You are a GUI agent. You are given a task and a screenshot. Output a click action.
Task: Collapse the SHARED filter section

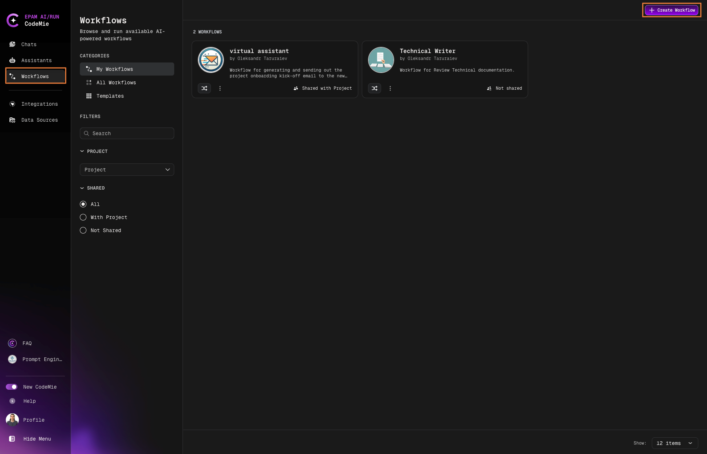(82, 188)
